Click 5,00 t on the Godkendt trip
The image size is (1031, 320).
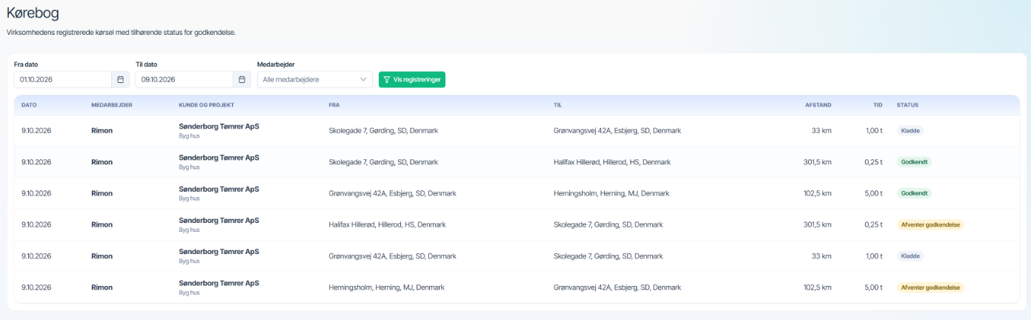873,193
